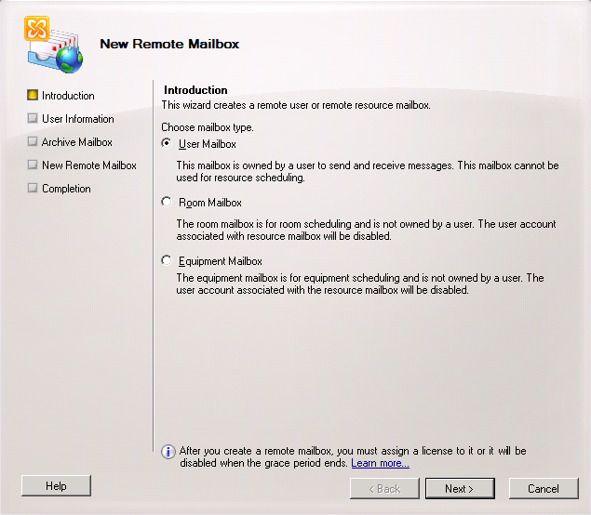
Task: Select the User Information step label
Action: click(78, 119)
